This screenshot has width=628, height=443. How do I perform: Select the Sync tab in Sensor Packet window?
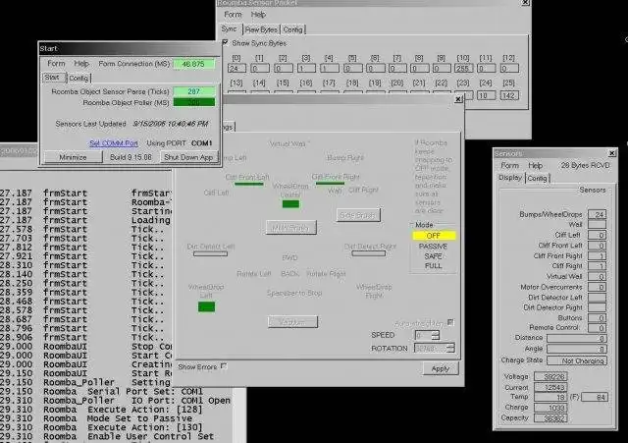(x=230, y=28)
